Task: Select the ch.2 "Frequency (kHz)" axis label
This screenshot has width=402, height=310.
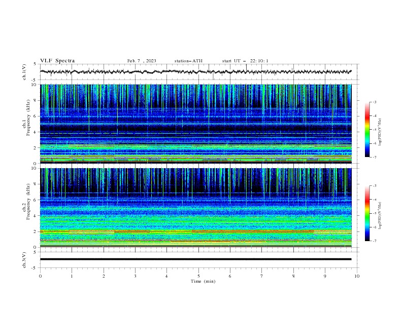Action: click(28, 202)
